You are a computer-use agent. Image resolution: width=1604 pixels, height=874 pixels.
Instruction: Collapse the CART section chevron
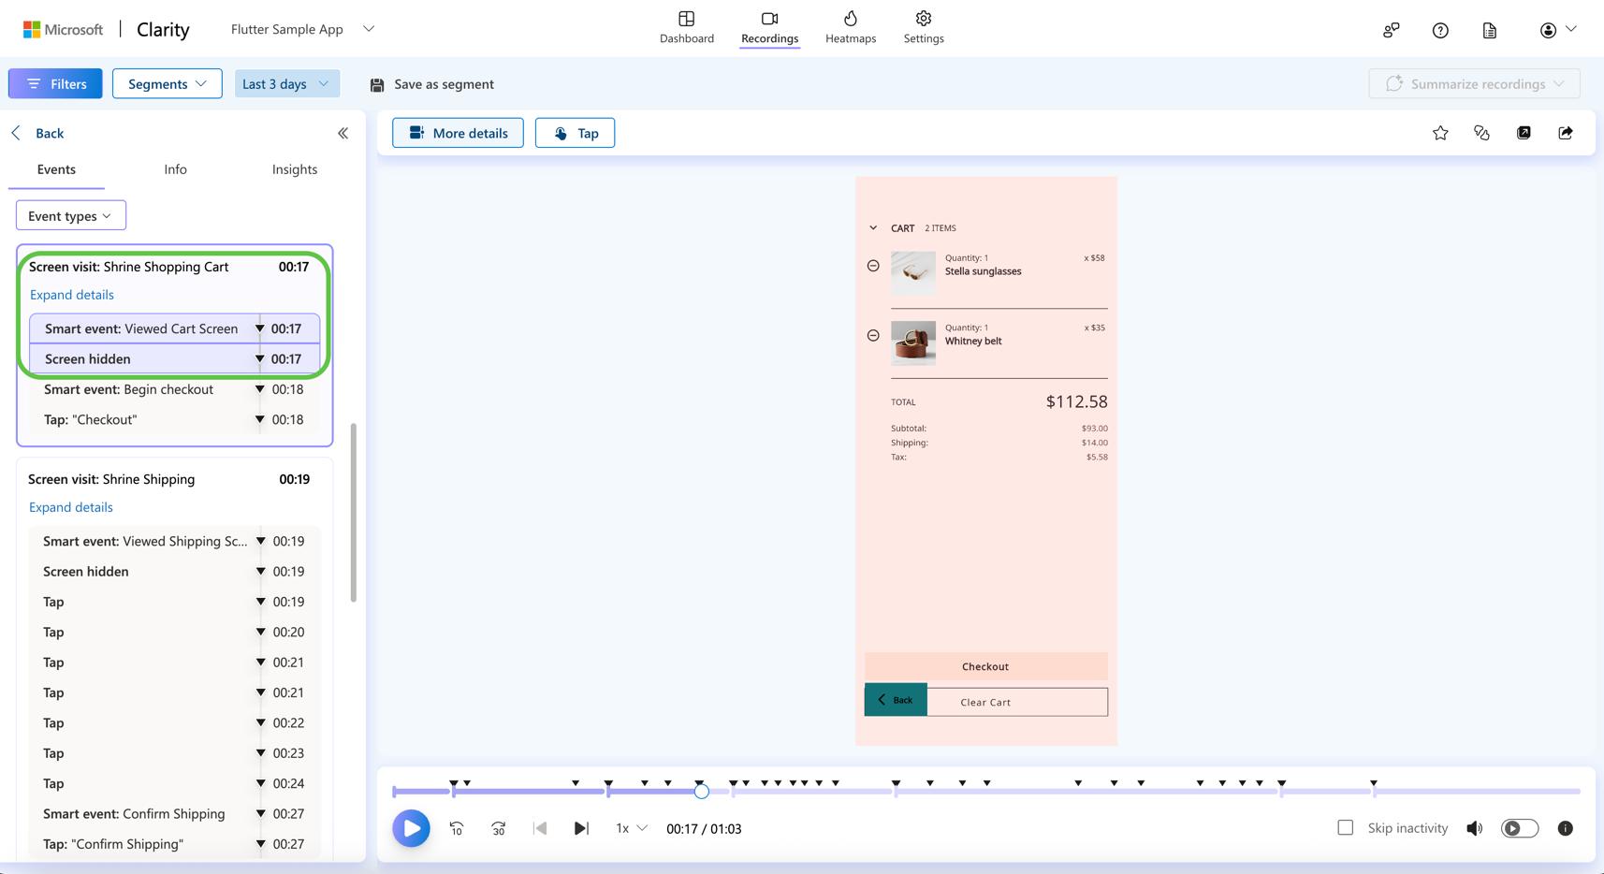[873, 228]
